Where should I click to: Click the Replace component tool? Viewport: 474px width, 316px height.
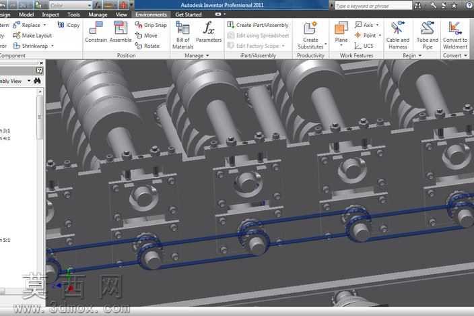[x=27, y=25]
